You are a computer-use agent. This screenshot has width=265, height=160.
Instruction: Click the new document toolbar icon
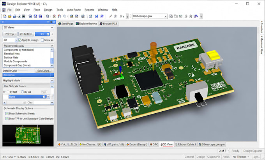click(5, 16)
